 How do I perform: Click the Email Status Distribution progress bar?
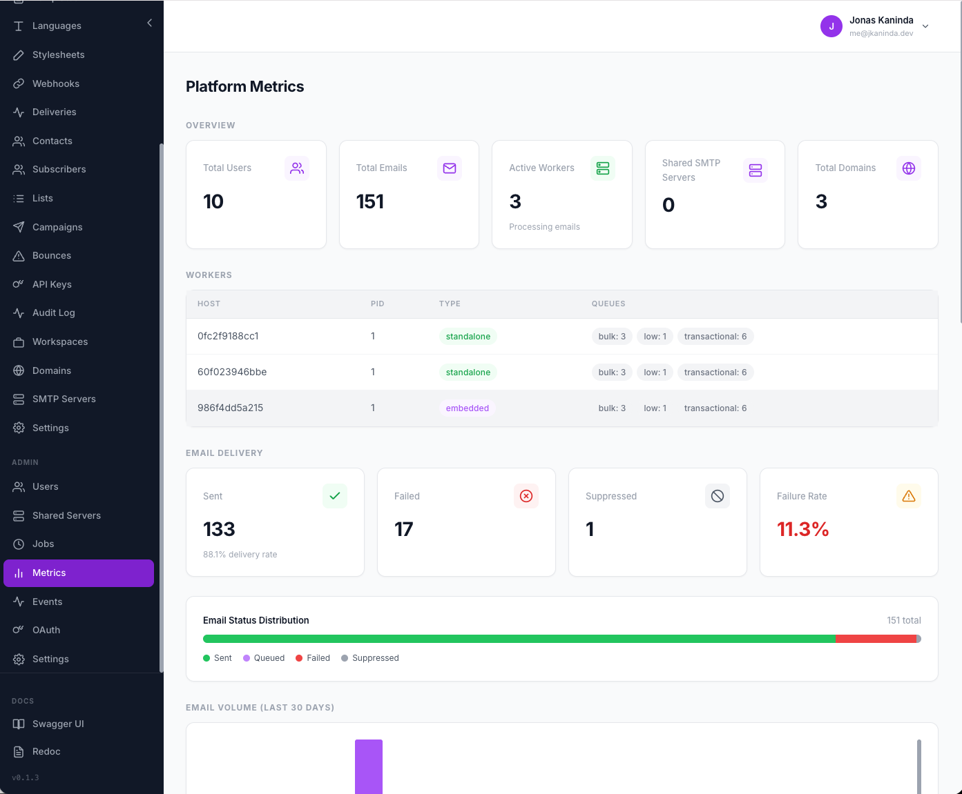point(561,639)
